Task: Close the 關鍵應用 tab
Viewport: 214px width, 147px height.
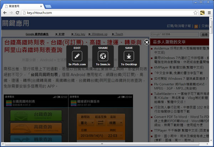Action: click(41, 6)
